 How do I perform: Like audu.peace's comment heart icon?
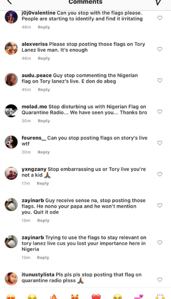[x=160, y=81]
